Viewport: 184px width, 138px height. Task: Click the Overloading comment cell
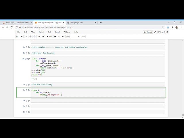tap(98, 47)
